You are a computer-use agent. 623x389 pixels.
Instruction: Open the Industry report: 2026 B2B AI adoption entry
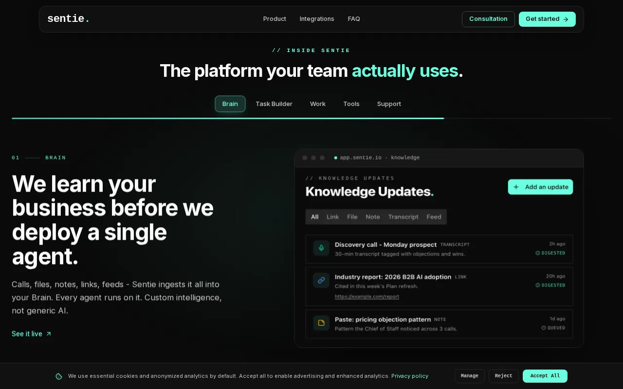439,286
